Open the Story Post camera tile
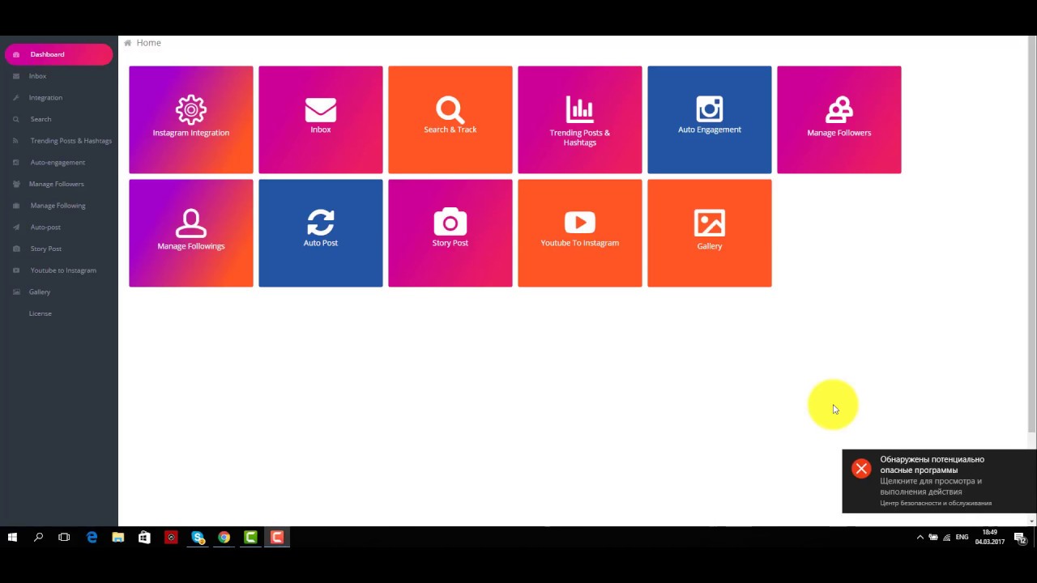The image size is (1037, 583). [x=450, y=233]
